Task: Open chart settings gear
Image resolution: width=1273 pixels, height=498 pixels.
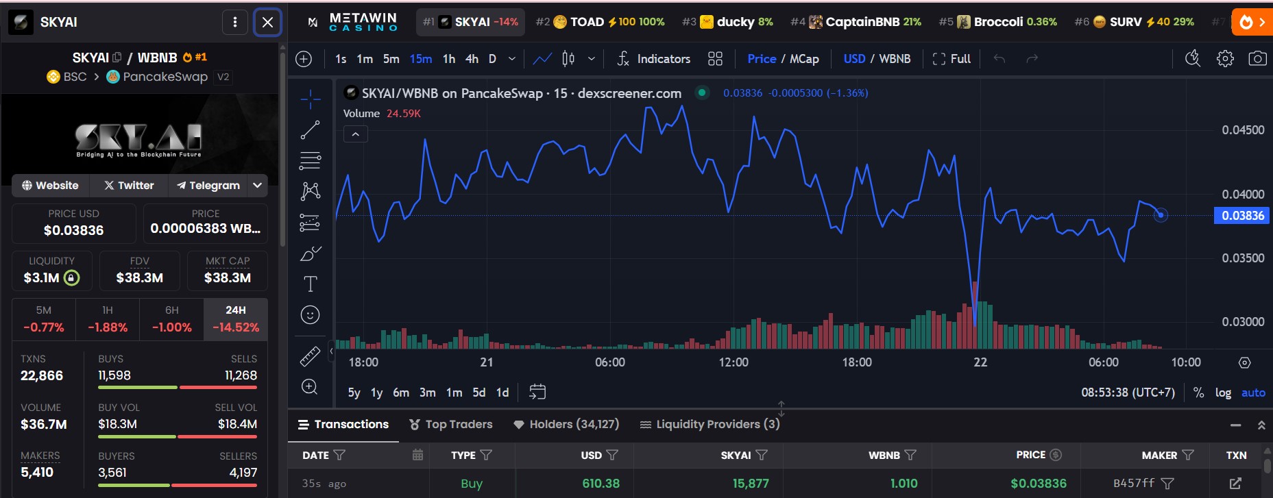Action: click(x=1225, y=59)
